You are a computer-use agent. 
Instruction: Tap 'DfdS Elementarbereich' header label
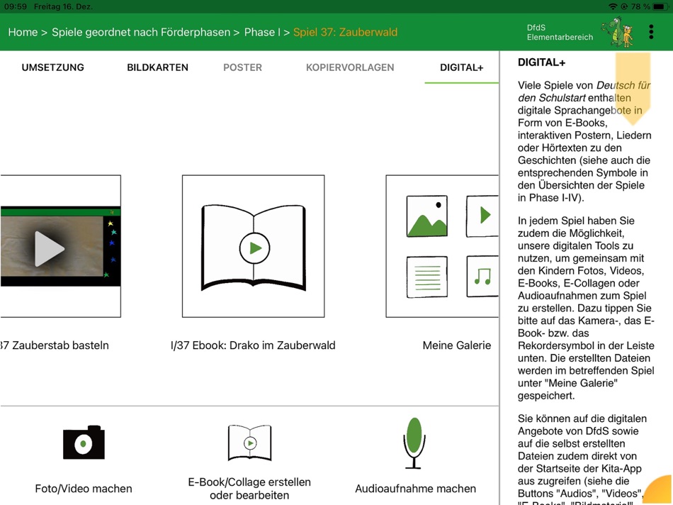coord(560,32)
